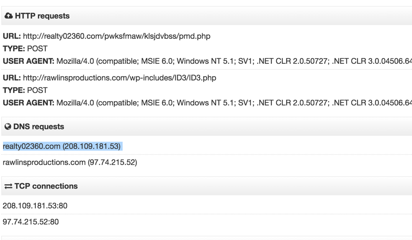
Task: Click the HTTP requests heading text
Action: point(42,16)
